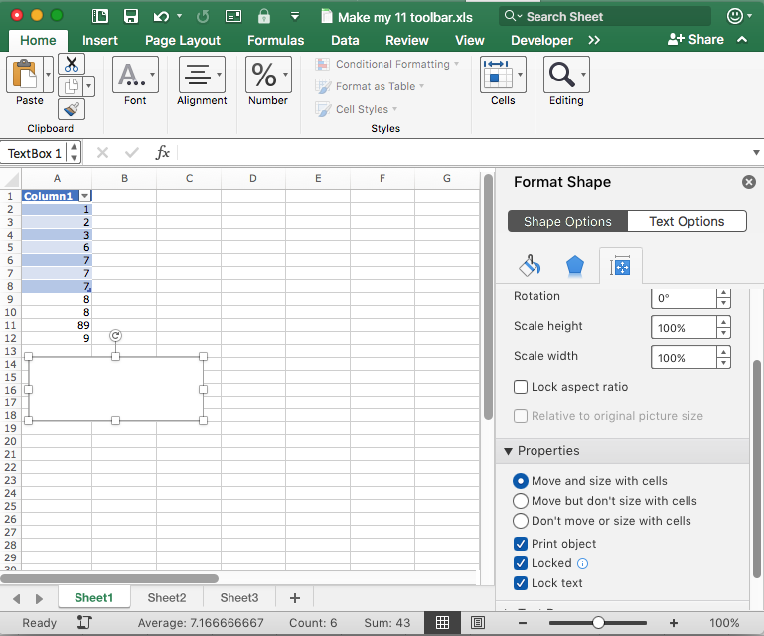This screenshot has height=636, width=764.
Task: Open Cell Styles dropdown
Action: pyautogui.click(x=394, y=109)
